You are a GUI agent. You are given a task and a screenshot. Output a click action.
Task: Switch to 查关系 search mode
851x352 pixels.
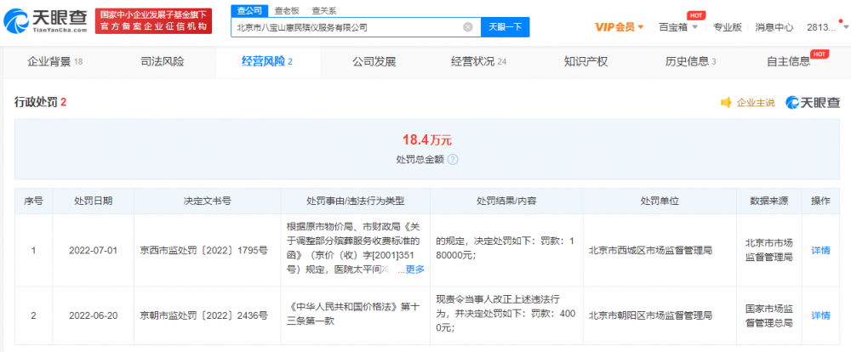(323, 10)
